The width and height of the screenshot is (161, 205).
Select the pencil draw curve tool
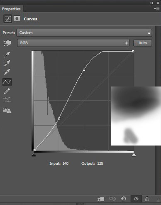click(x=7, y=91)
